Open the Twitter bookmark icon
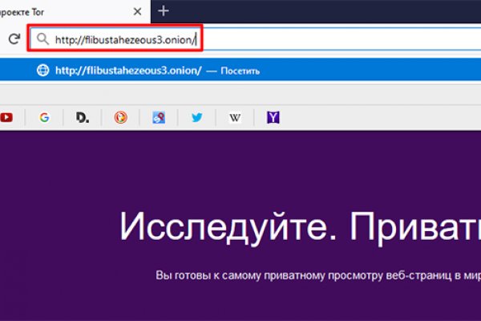 coord(197,118)
